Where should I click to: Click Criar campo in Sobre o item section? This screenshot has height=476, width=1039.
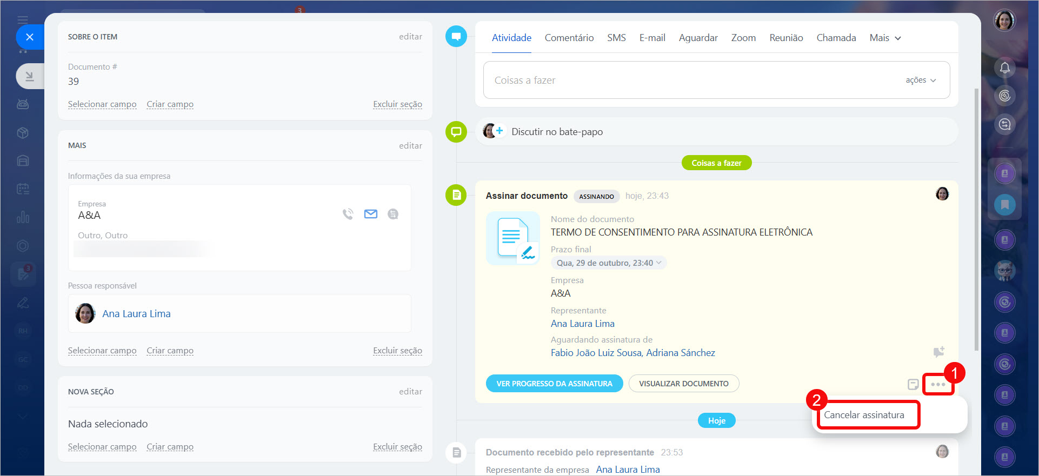[170, 104]
